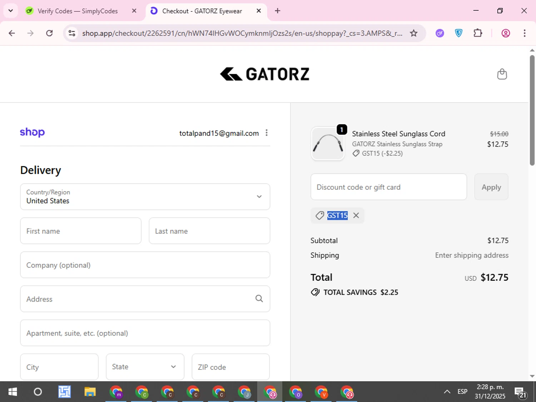Click the Apartment, suite field
This screenshot has width=536, height=402.
[145, 333]
